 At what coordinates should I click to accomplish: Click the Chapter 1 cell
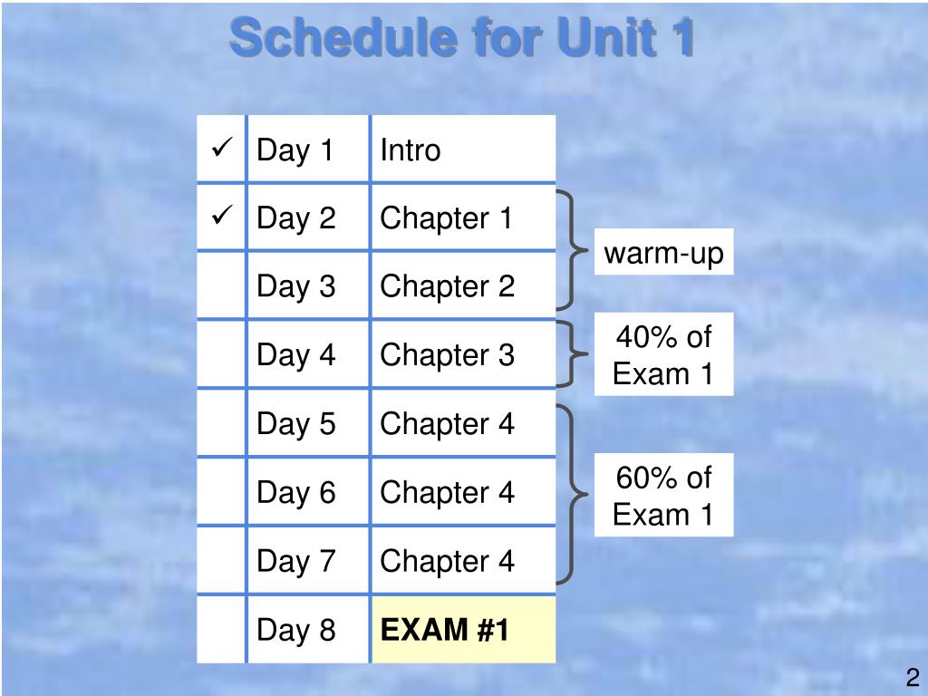(x=463, y=217)
